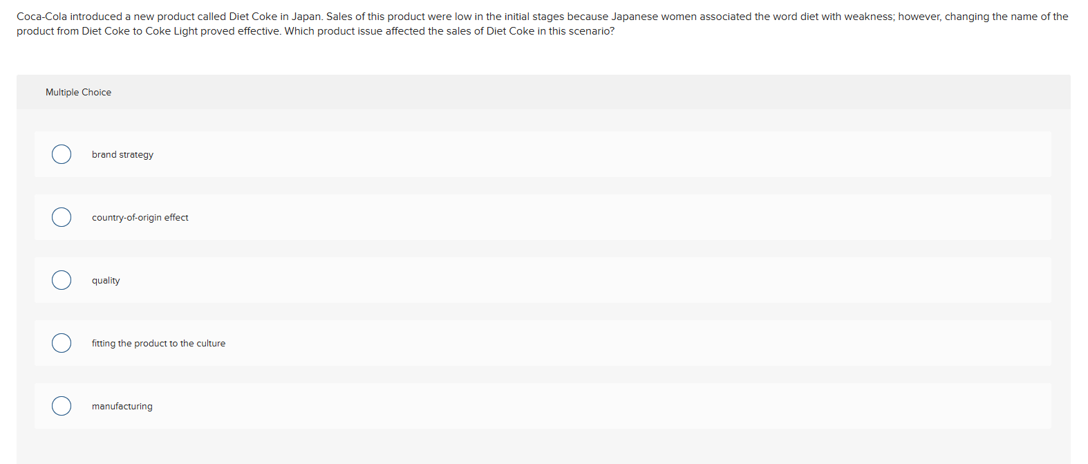
Task: Click the 'Multiple Choice' heading label
Action: (x=78, y=93)
